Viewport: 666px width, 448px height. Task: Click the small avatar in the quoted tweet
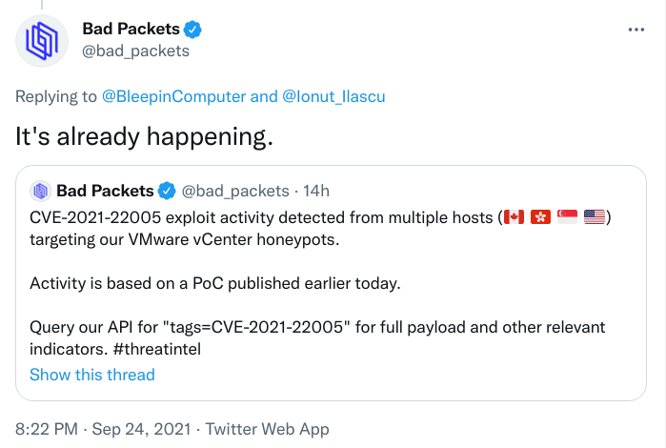(40, 191)
